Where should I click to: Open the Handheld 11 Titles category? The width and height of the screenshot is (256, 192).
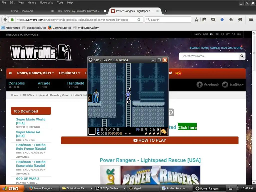[x=76, y=85]
